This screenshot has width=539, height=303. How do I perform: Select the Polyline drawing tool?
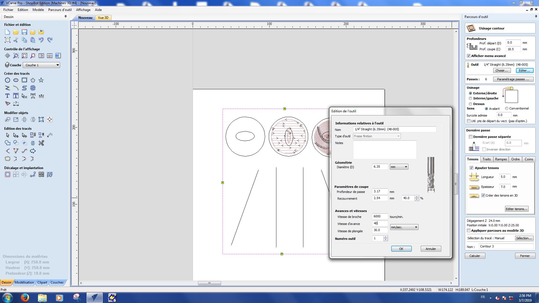[x=8, y=88]
